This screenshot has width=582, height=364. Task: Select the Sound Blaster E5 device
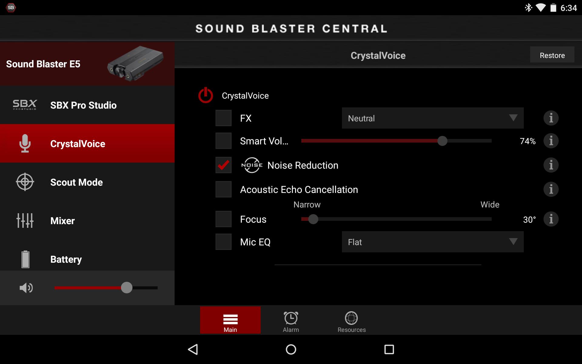click(87, 64)
